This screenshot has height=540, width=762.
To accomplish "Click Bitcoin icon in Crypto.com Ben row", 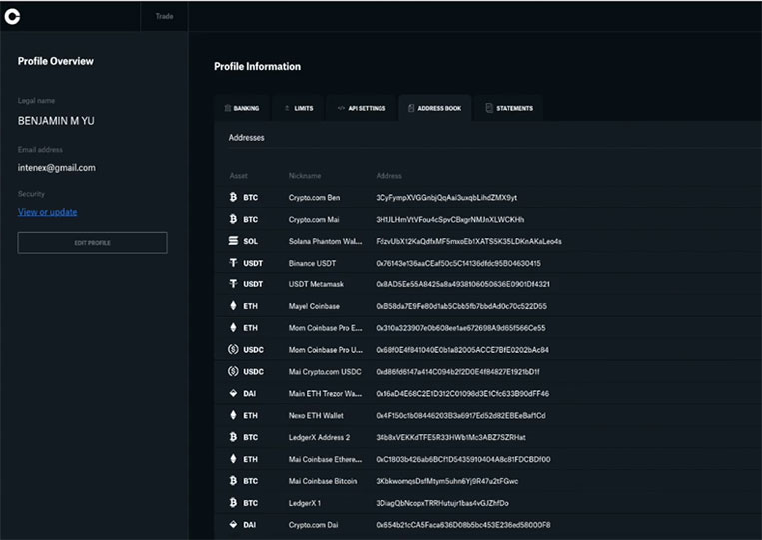I will click(x=233, y=197).
